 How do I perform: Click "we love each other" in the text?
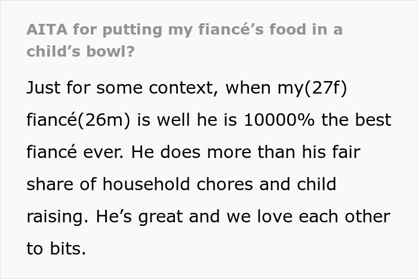[309, 216]
